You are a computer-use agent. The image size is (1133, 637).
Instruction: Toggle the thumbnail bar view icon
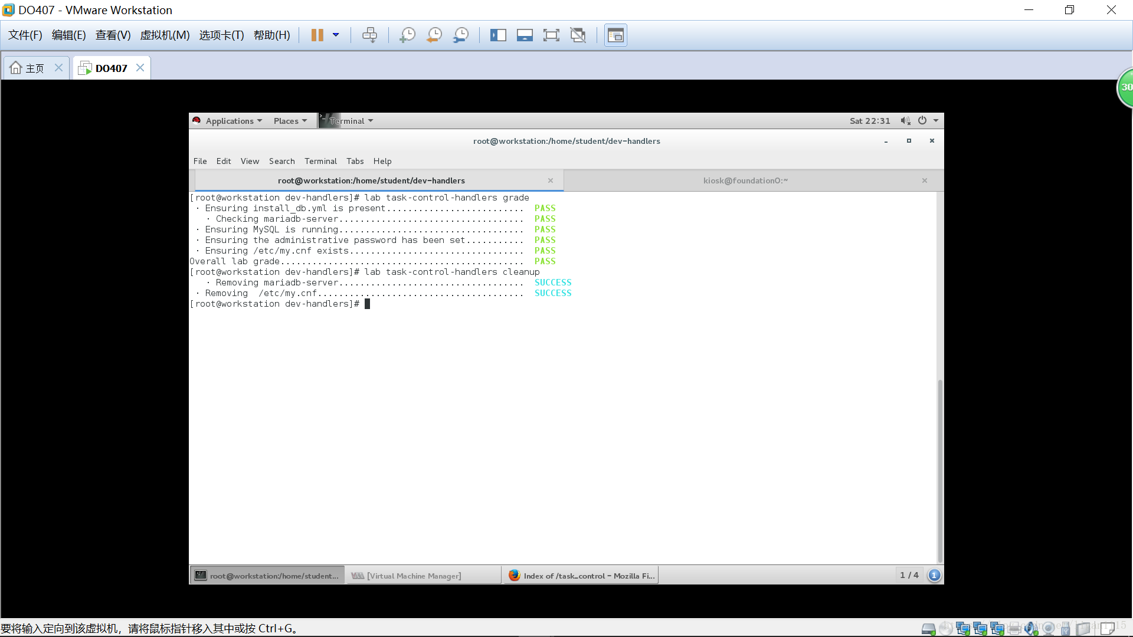(x=525, y=35)
